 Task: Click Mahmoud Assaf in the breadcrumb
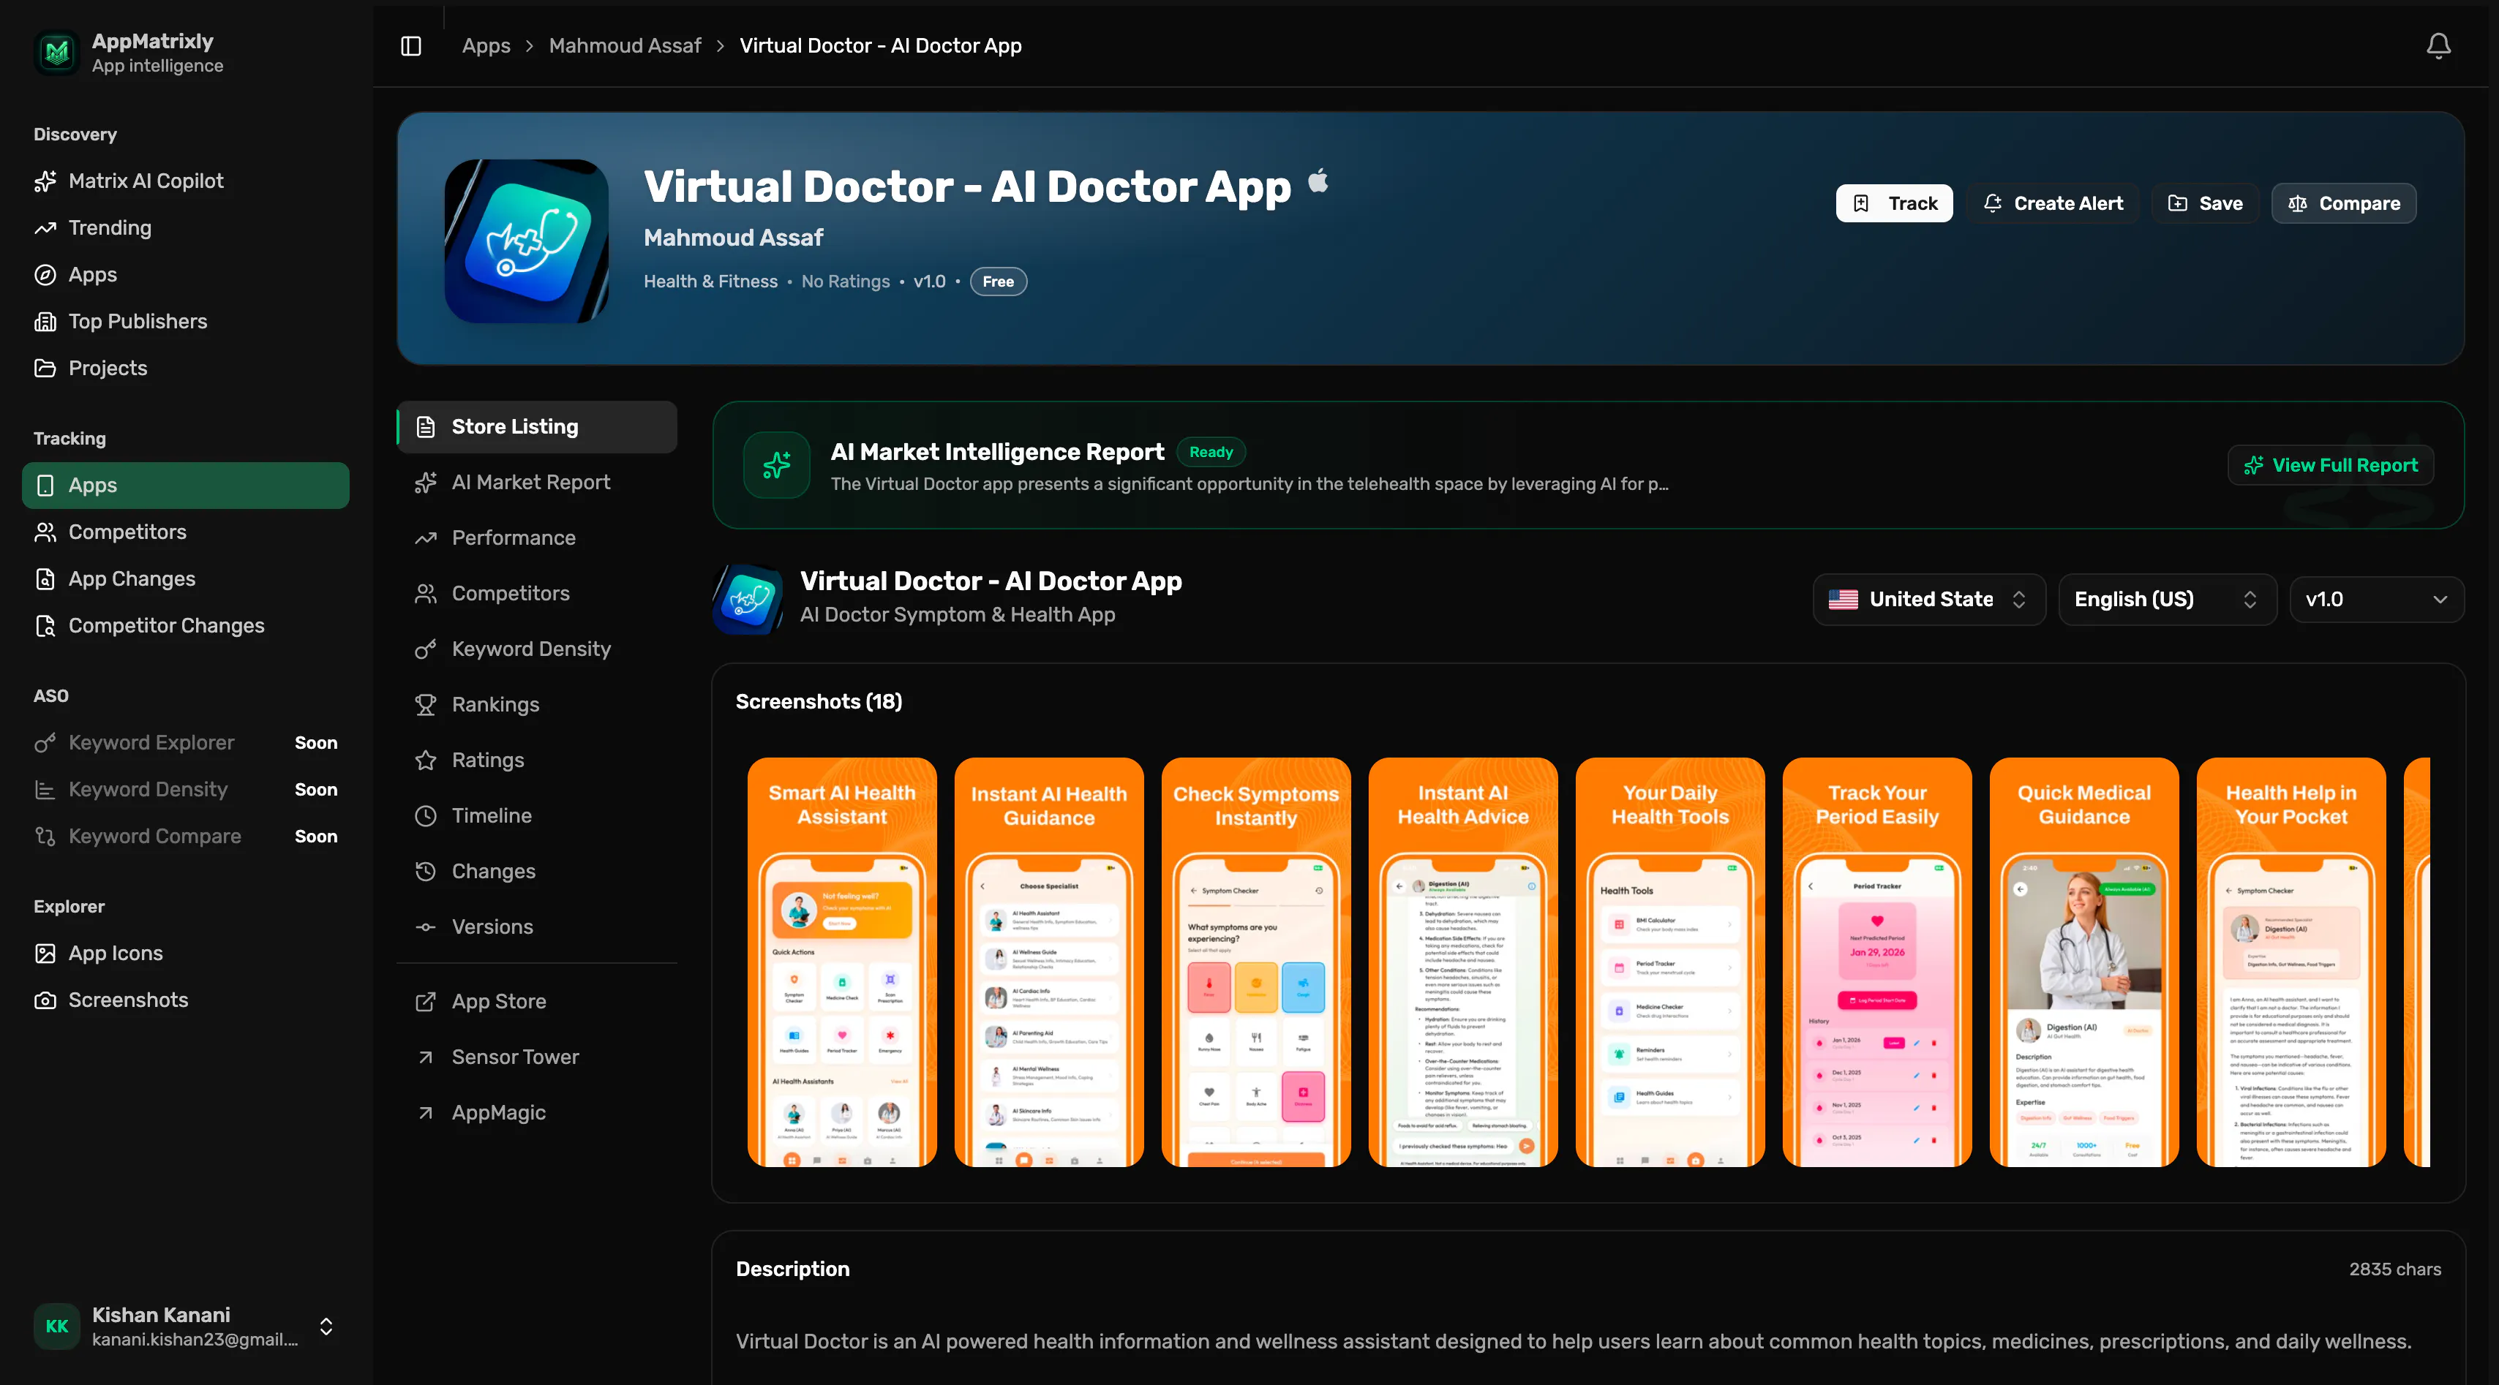click(625, 45)
